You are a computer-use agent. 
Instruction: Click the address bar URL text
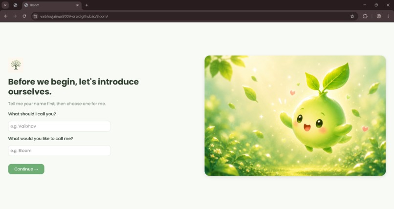point(74,16)
